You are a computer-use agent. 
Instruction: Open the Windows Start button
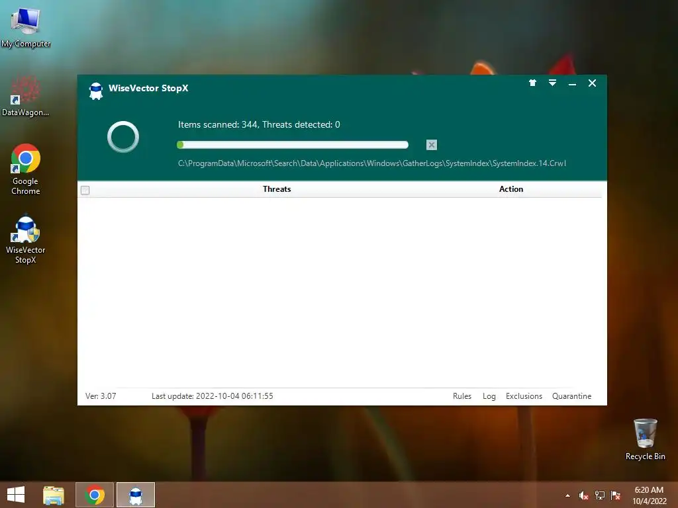tap(16, 495)
